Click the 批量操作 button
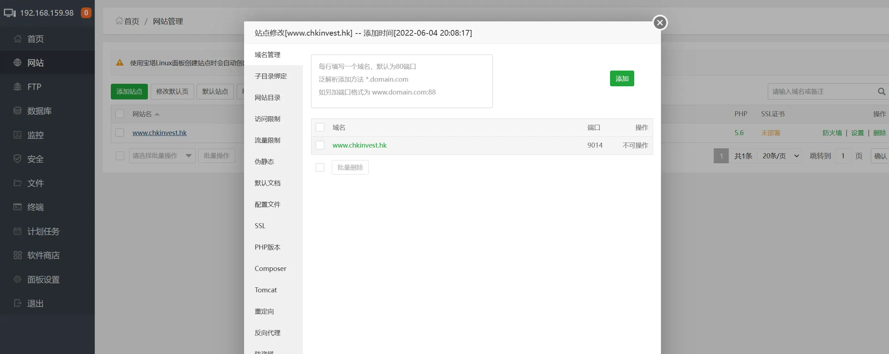 pos(216,156)
